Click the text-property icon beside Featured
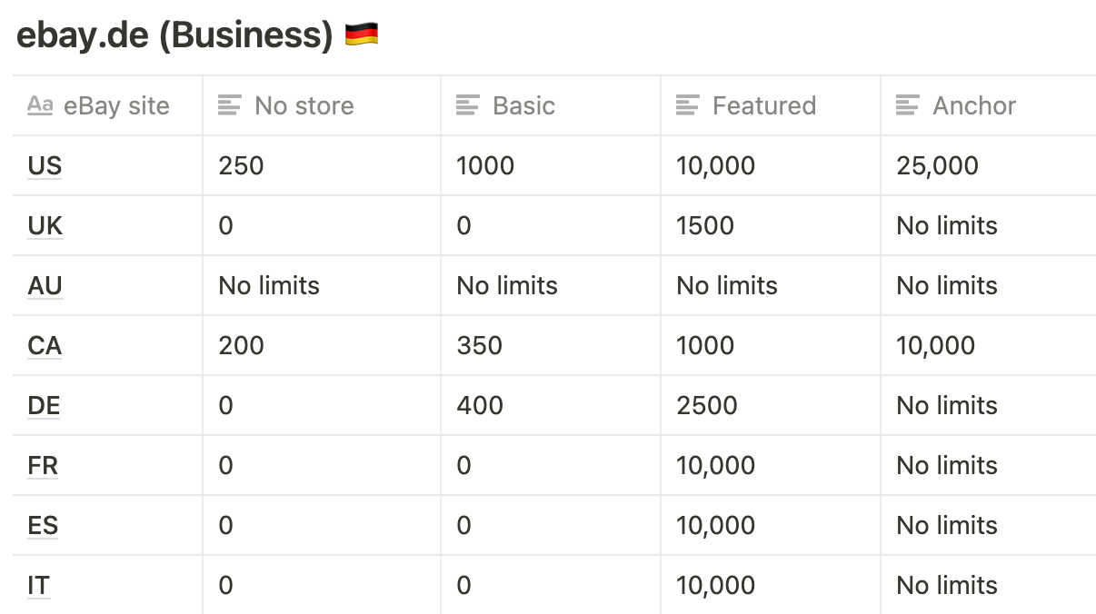Viewport: 1096px width, 614px height. tap(688, 105)
